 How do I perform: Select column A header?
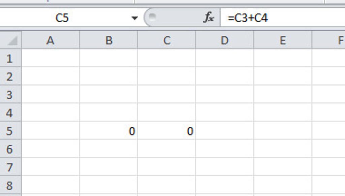coord(50,41)
